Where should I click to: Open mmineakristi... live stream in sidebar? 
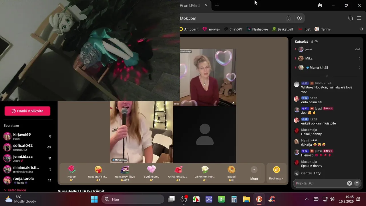tap(27, 169)
